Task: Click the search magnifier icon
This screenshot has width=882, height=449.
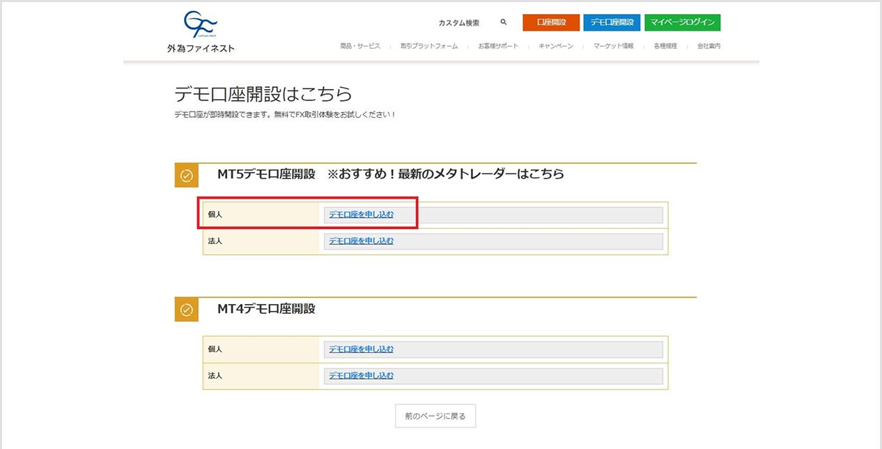Action: (504, 22)
